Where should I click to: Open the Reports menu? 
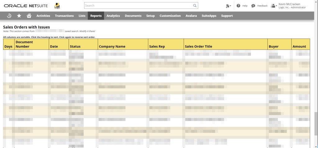[96, 16]
